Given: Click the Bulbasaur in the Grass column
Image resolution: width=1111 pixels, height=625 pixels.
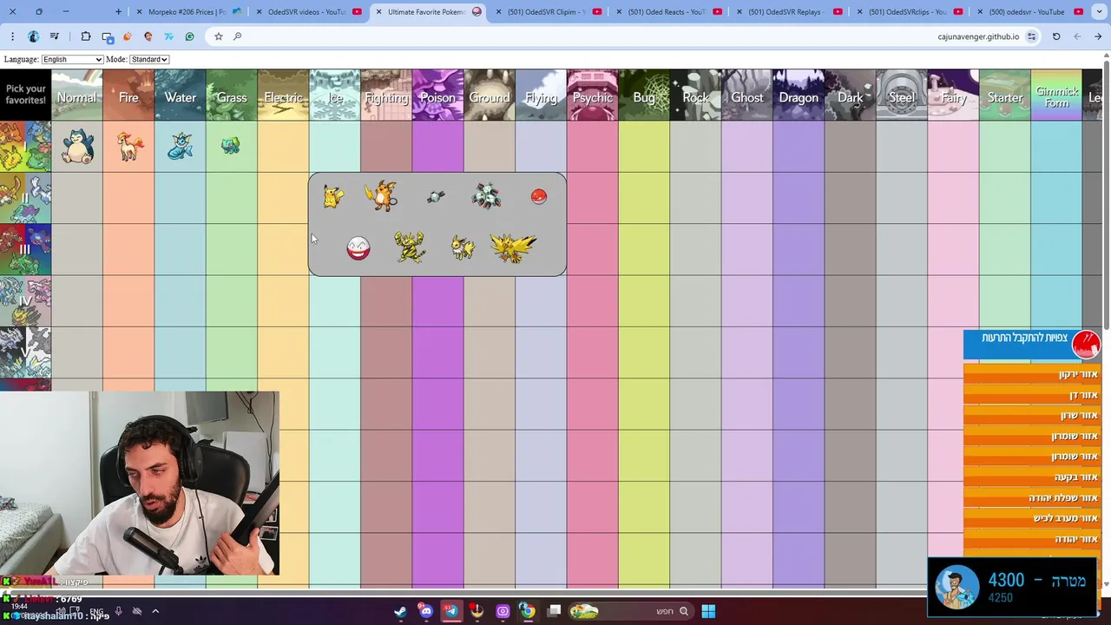Looking at the screenshot, I should (231, 146).
